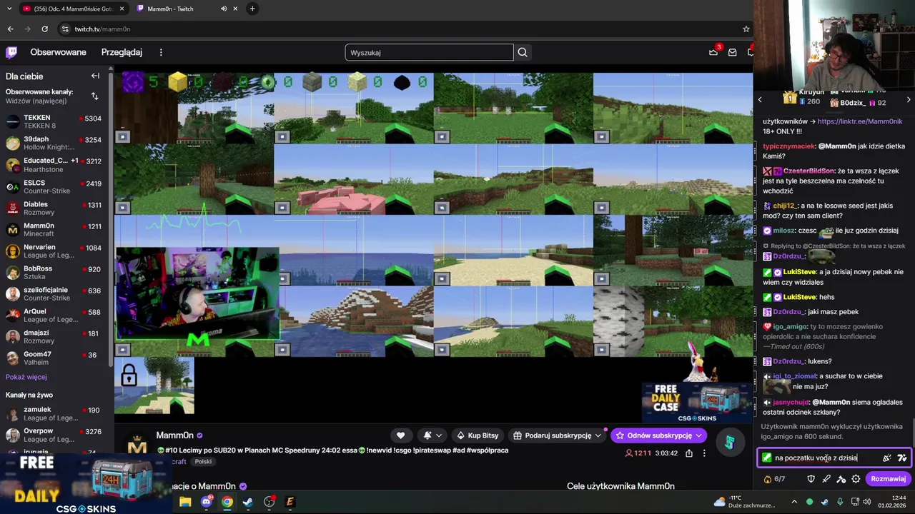
Task: Click Kup Bitsy button
Action: [478, 435]
